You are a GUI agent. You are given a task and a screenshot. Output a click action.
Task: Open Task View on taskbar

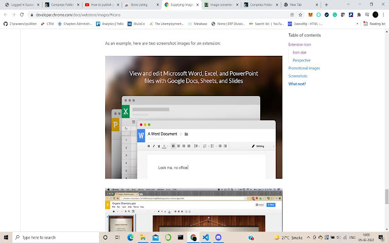[117, 238]
